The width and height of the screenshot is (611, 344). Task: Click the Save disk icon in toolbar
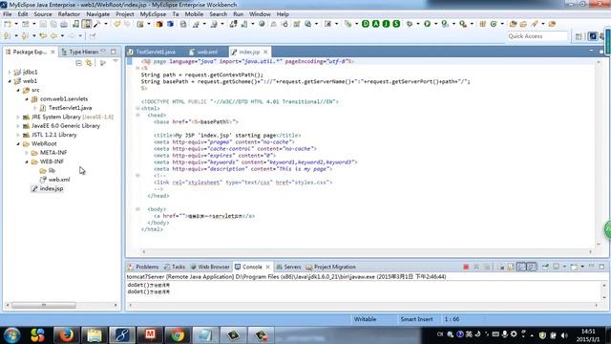coord(43,24)
